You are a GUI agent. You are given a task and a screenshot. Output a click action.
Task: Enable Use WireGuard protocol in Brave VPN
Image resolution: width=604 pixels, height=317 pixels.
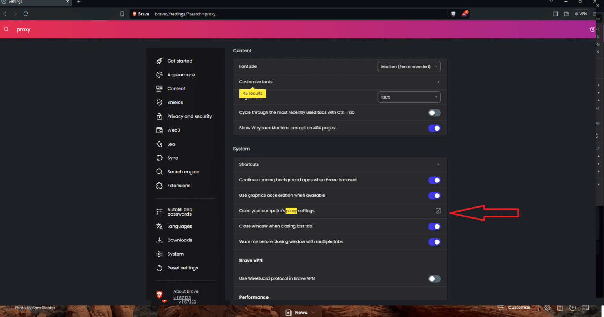434,278
